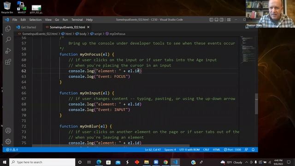
Task: Click the "function myOnFocus(el) {" line
Action: tap(87, 54)
